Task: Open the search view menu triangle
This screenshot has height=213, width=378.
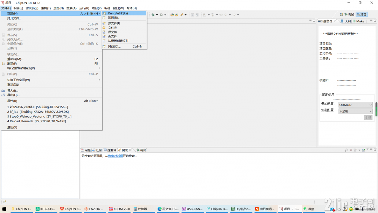Action: click(367, 150)
